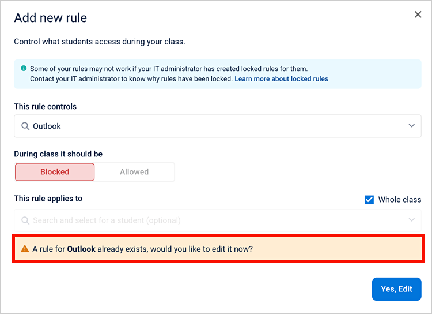Click the search magnifier in Outlook field
The image size is (432, 314).
point(25,126)
